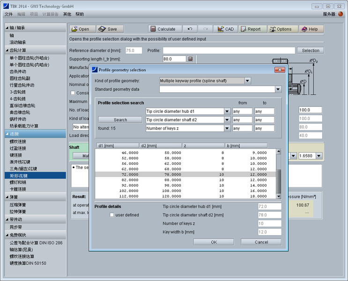The height and width of the screenshot is (281, 348).
Task: Expand the Number of keys z dropdown
Action: (227, 128)
